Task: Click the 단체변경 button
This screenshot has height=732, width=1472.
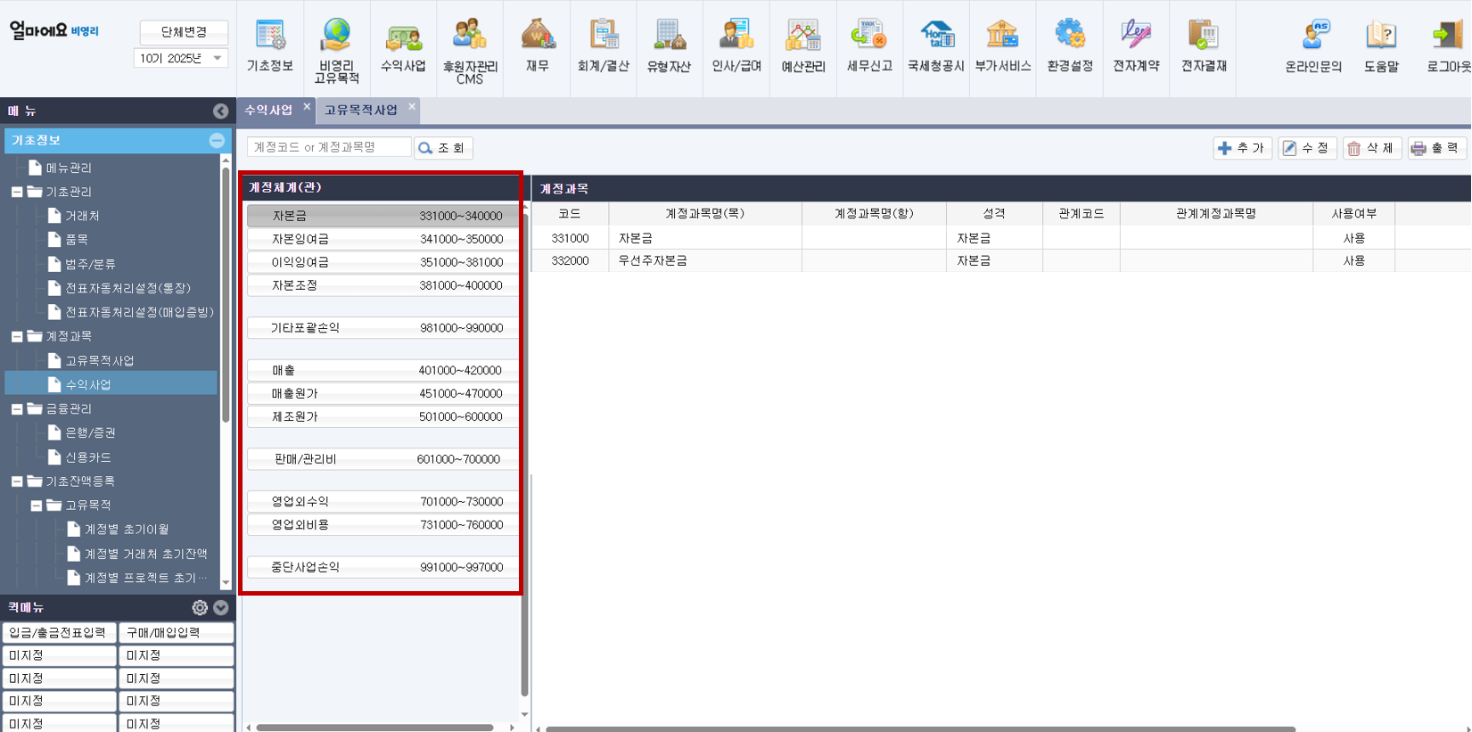Action: click(x=184, y=32)
